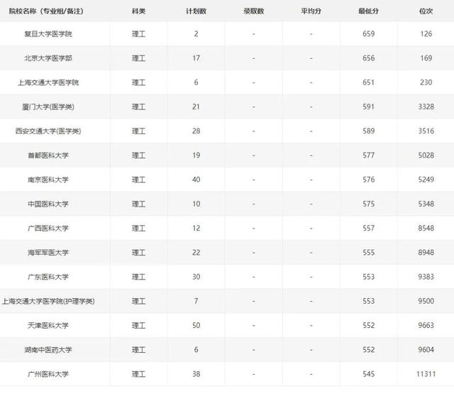Click minimum score 591 cell

click(x=369, y=107)
